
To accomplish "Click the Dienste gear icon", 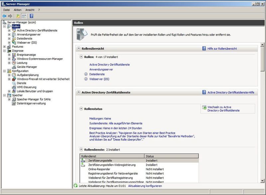I will click(14, 83).
